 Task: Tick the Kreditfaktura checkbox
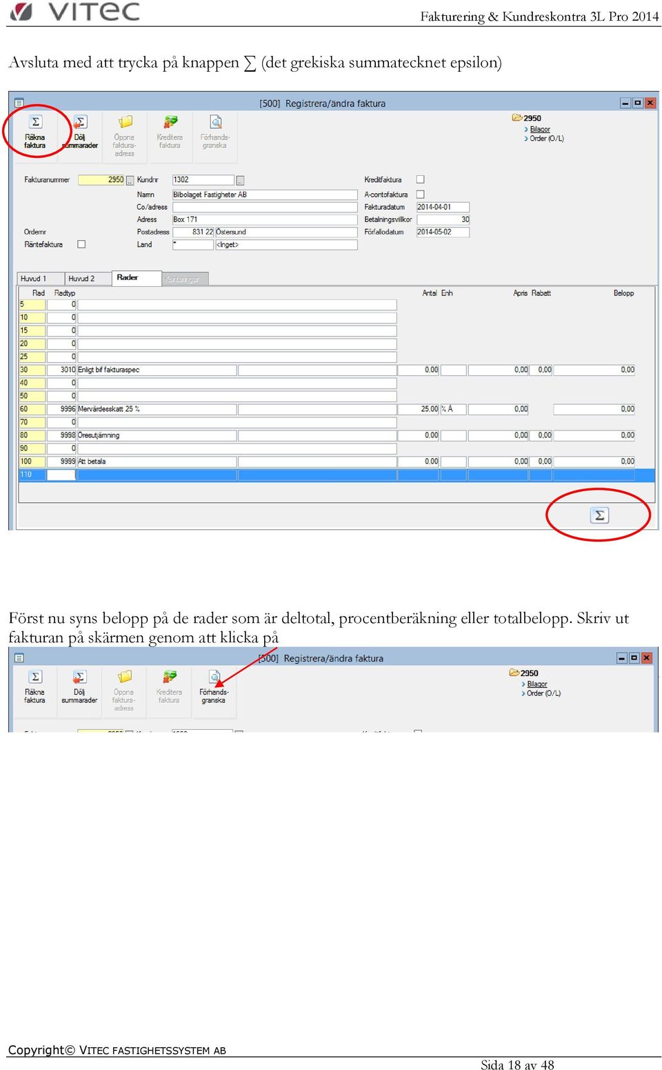coord(420,179)
